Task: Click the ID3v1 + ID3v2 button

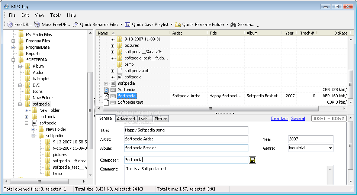Action: pos(329,118)
